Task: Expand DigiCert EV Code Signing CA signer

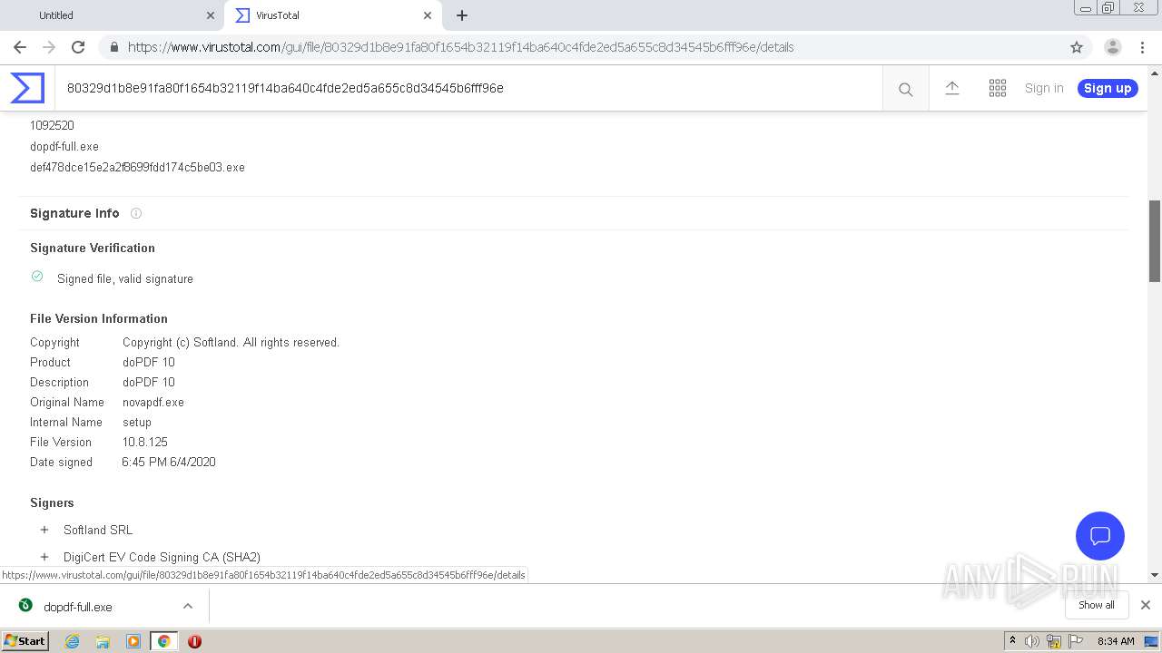Action: pos(44,557)
